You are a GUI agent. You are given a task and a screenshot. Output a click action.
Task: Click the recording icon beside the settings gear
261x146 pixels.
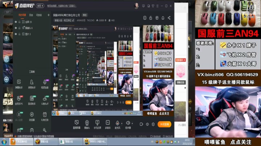(x=141, y=124)
